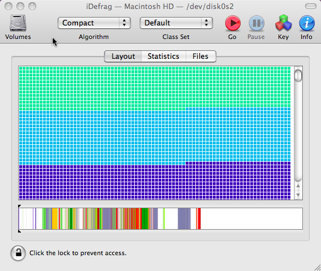Click the Pause toolbar icon

[x=256, y=23]
